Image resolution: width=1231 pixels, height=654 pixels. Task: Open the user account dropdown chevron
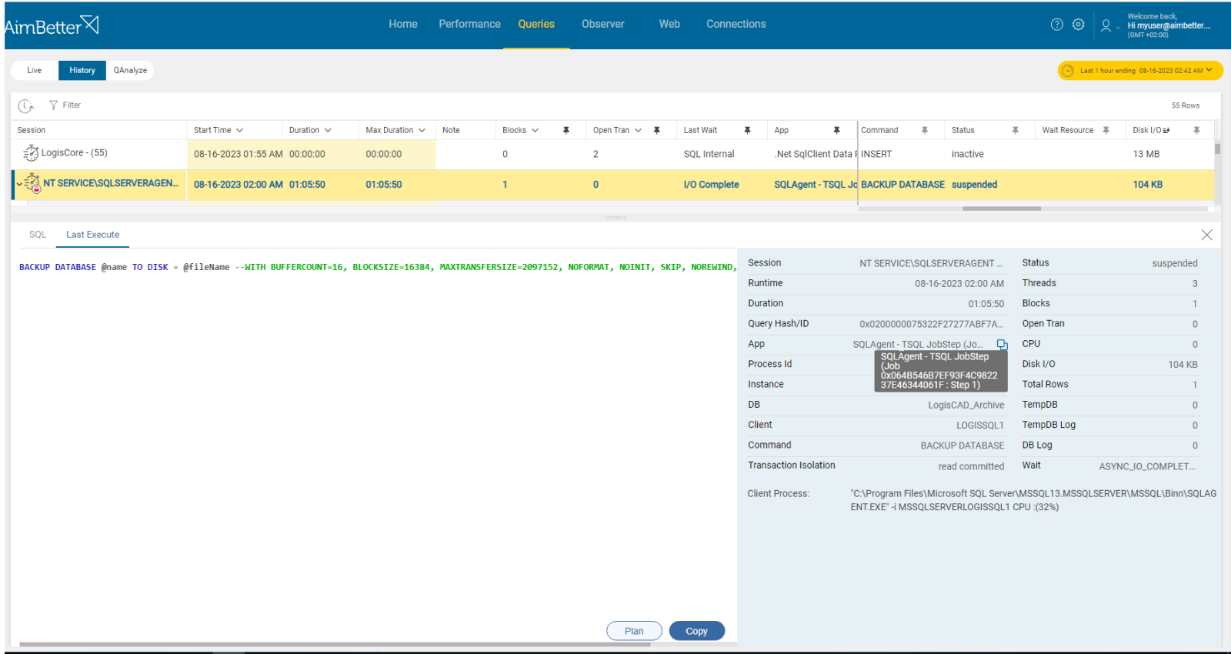[x=1118, y=28]
